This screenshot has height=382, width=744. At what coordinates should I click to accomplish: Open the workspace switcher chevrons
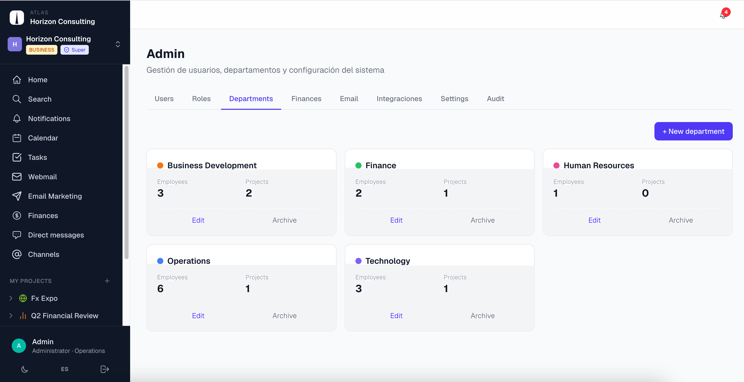(118, 44)
